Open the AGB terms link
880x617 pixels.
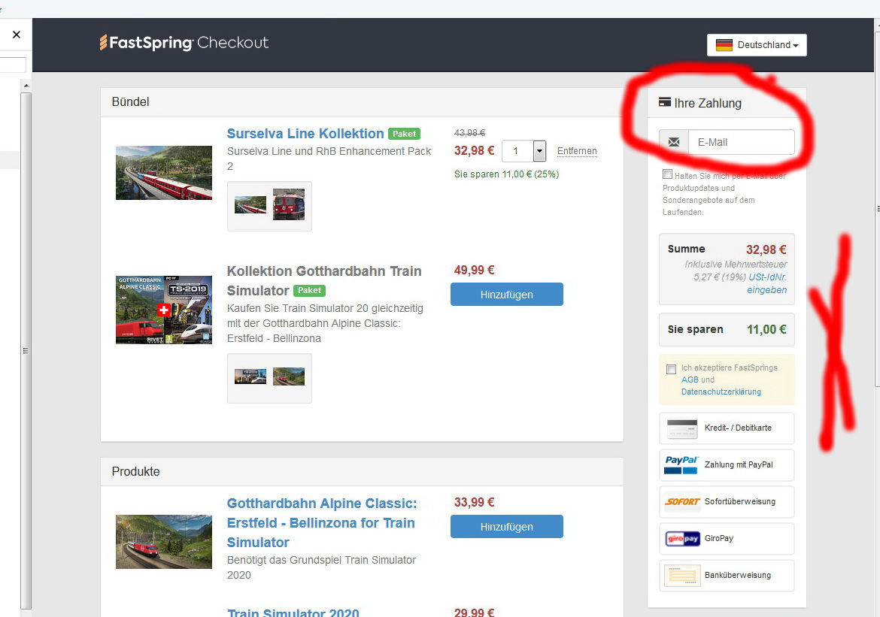pos(690,380)
